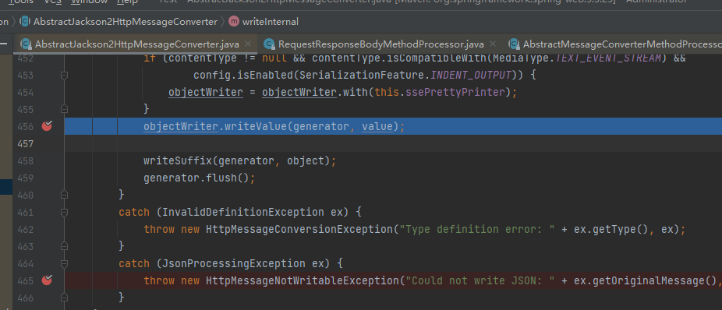The image size is (722, 310).
Task: Click line number 454 in gutter
Action: [25, 93]
